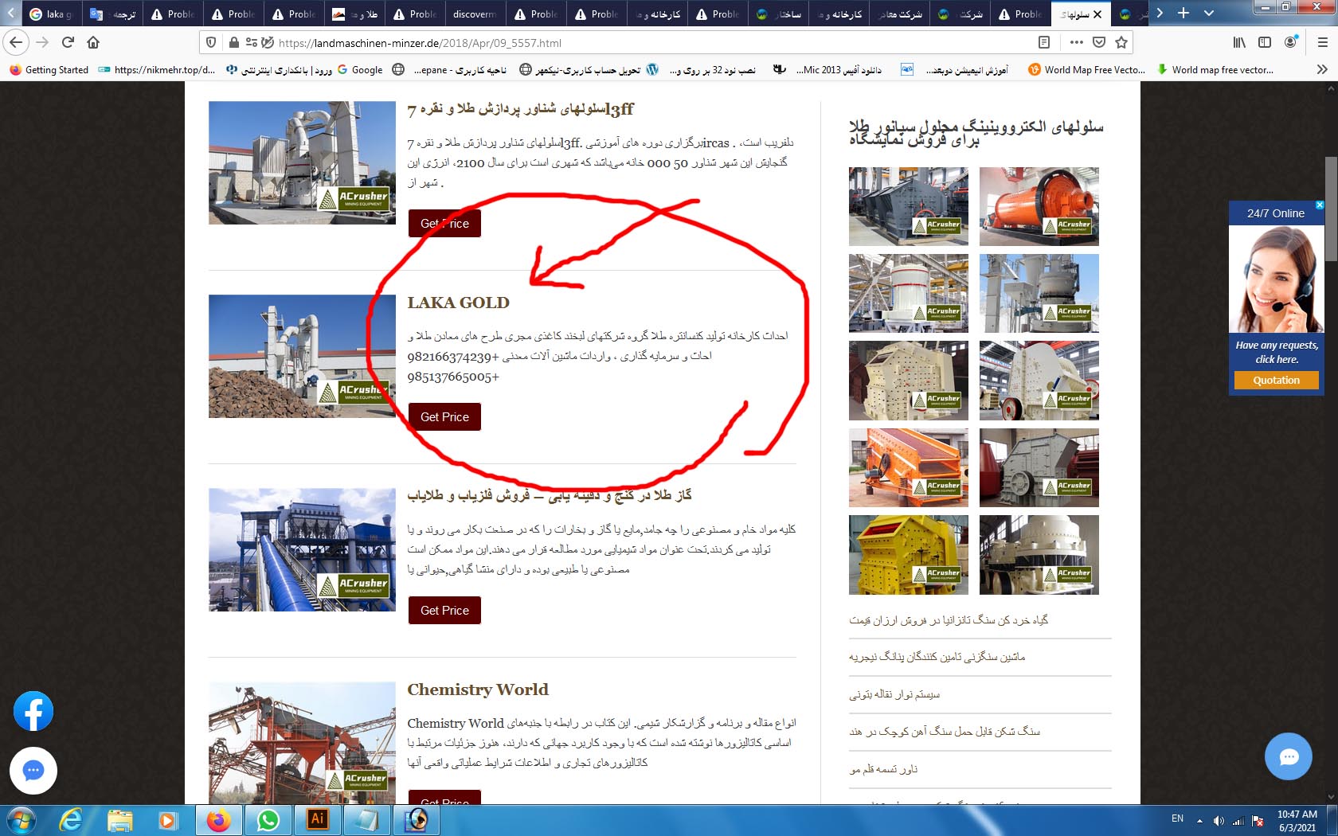
Task: Open WhatsApp from the taskbar
Action: (x=268, y=820)
